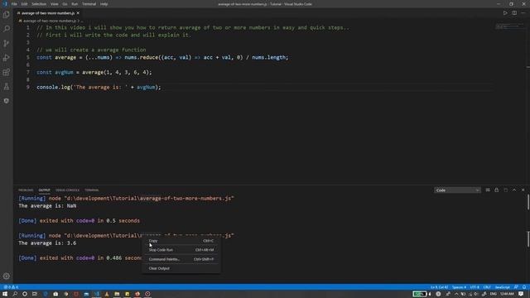The width and height of the screenshot is (530, 298).
Task: Click the 'The average is: 3.6' output line
Action: click(x=47, y=243)
